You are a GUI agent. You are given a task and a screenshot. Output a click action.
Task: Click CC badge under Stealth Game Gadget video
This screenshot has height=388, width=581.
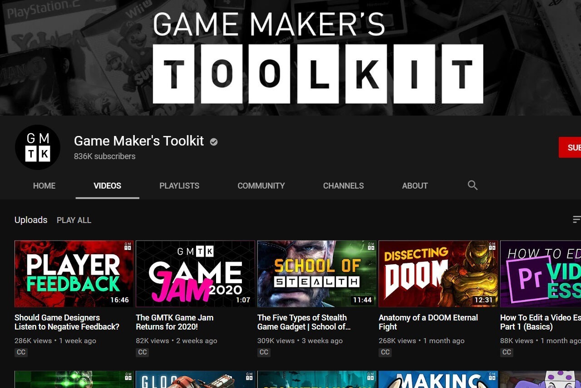coord(264,352)
